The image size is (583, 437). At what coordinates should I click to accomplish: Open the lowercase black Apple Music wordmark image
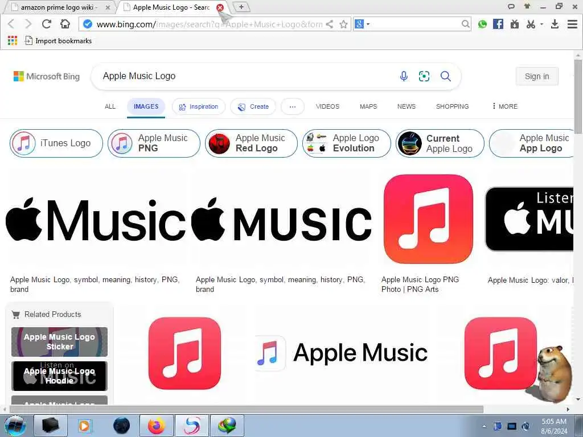tap(95, 219)
